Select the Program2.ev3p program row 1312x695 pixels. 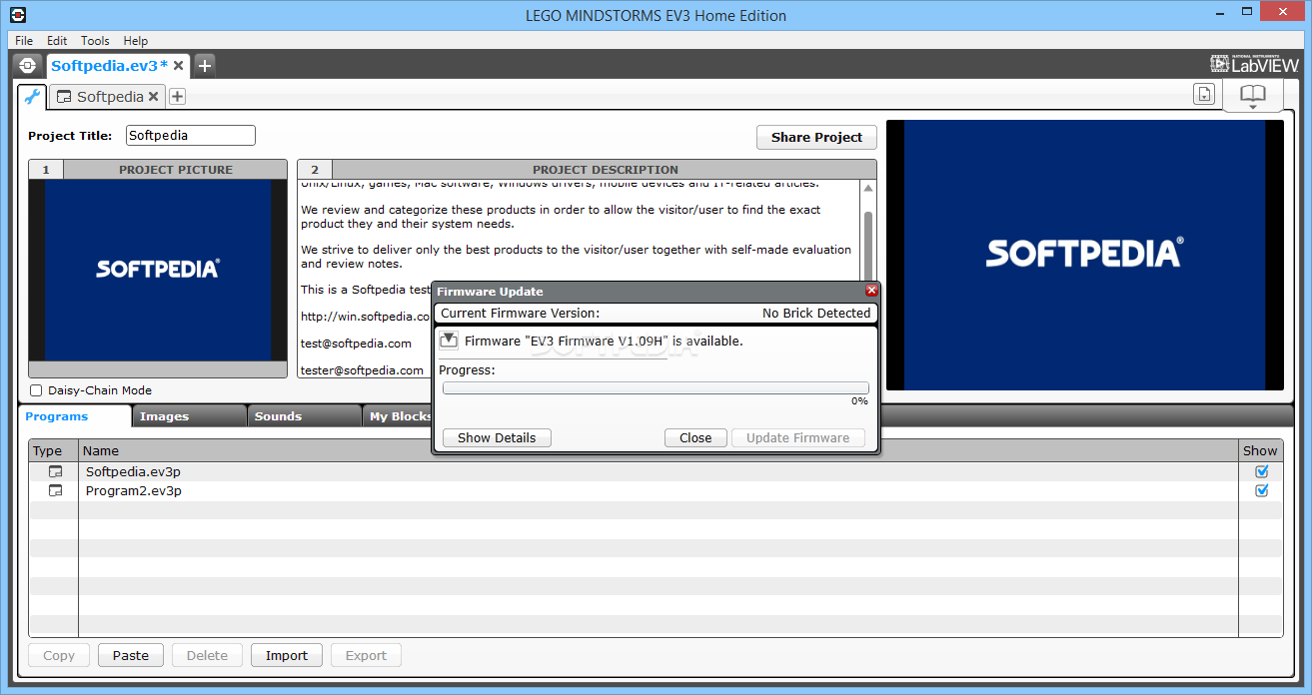point(657,490)
